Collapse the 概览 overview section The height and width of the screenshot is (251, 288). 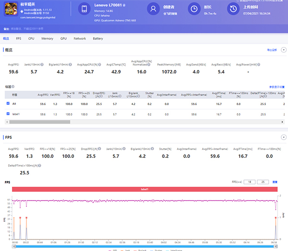tap(283, 49)
